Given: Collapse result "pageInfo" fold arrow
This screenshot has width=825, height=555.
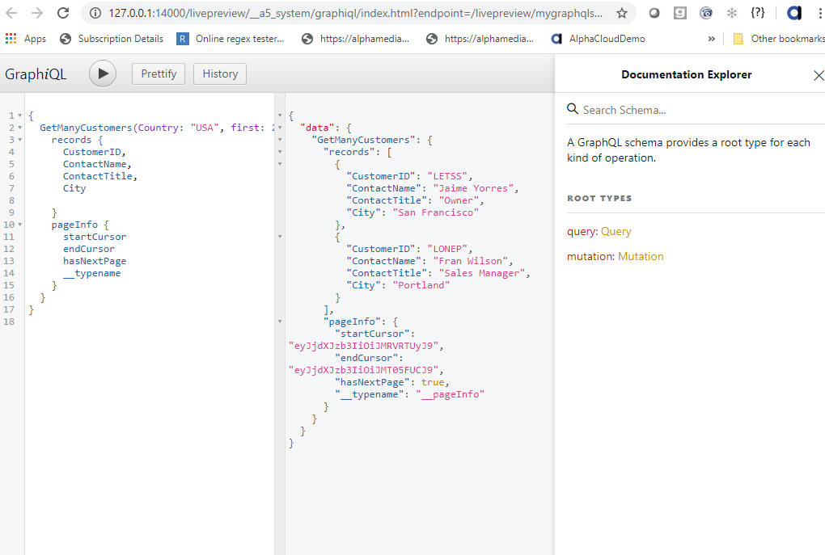Looking at the screenshot, I should [x=280, y=321].
